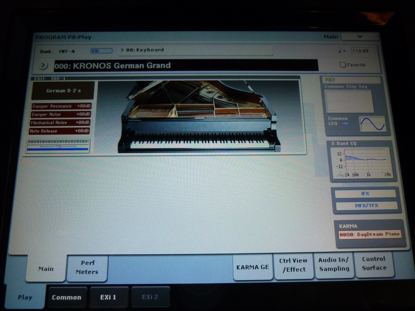Viewport: 415px width, 311px height.
Task: Click the MIDI badge beside Common LFO
Action: coord(346,124)
